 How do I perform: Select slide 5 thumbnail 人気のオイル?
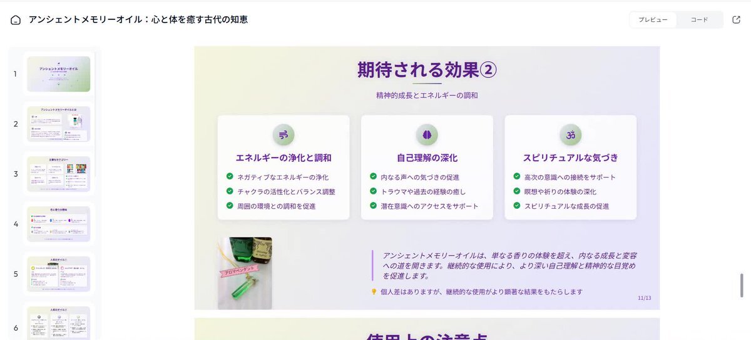[58, 274]
